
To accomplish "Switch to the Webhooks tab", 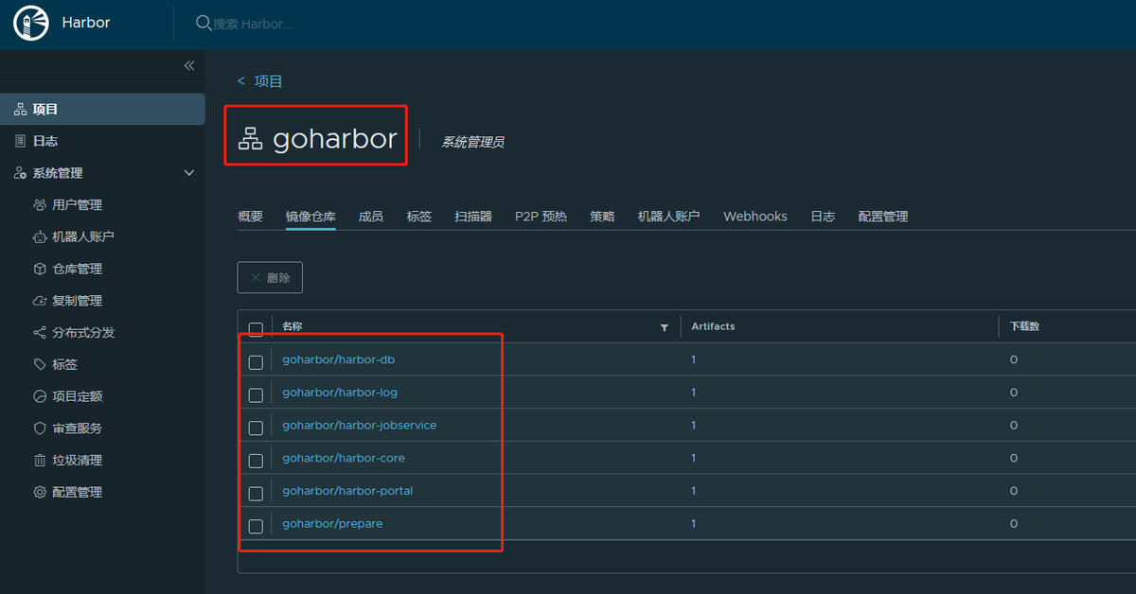I will pos(755,217).
